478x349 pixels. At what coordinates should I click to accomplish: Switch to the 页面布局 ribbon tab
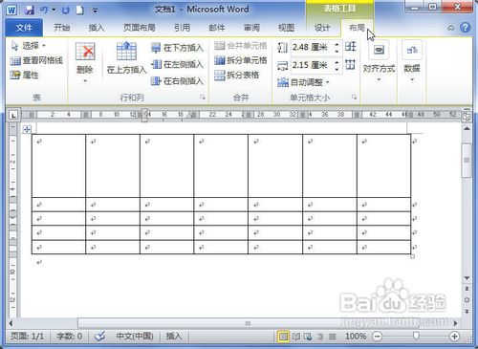click(140, 28)
